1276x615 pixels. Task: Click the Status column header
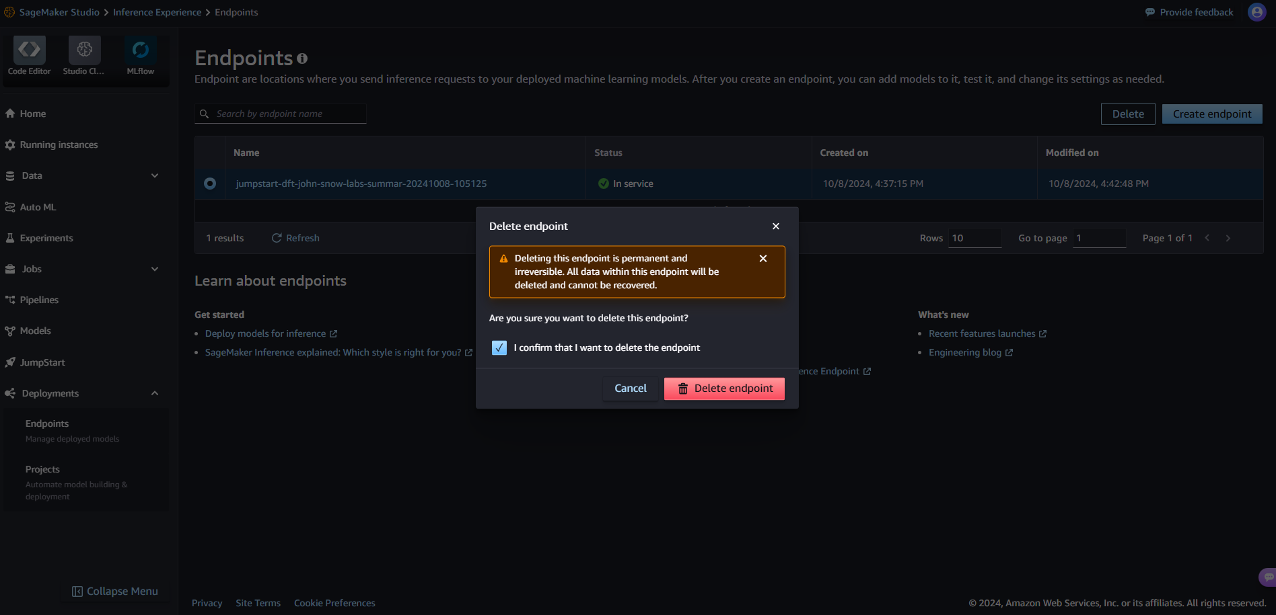coord(608,153)
